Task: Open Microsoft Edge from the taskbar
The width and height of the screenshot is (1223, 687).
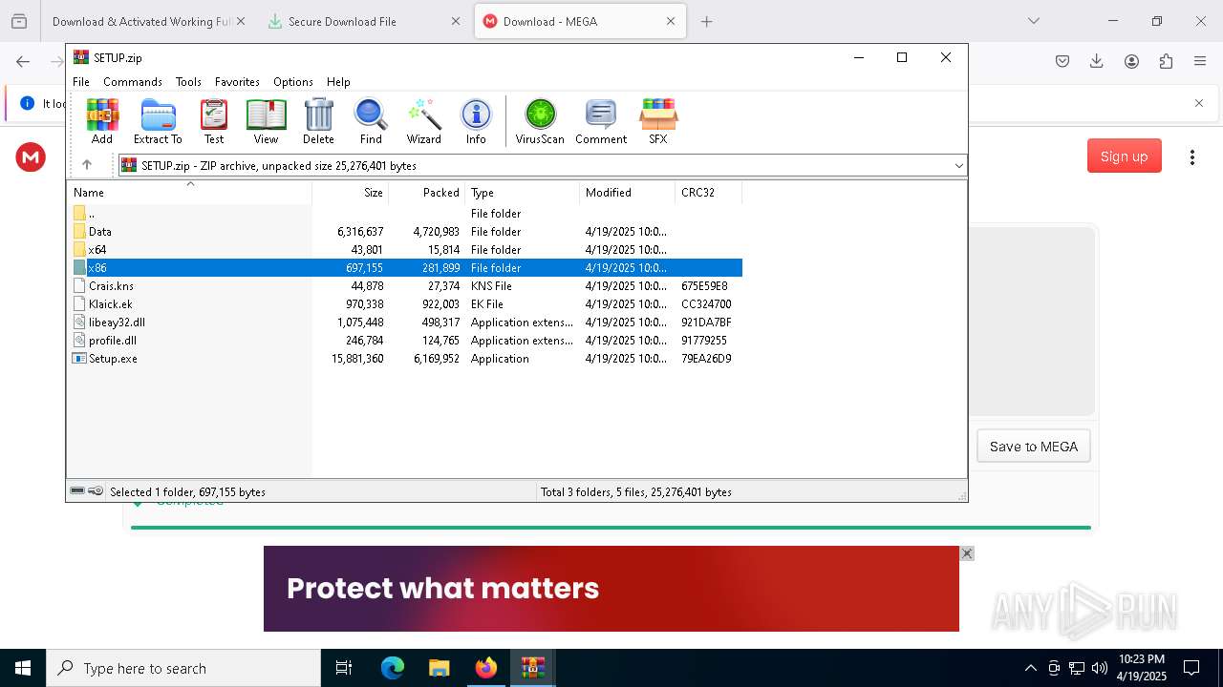Action: pos(393,668)
